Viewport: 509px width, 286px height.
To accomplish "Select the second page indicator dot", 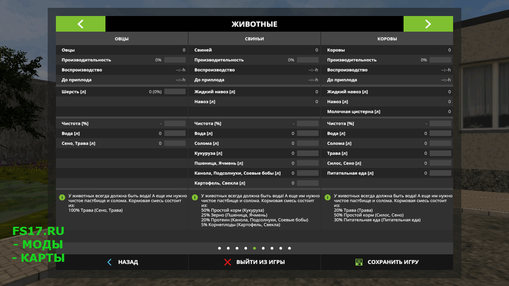I will 228,248.
